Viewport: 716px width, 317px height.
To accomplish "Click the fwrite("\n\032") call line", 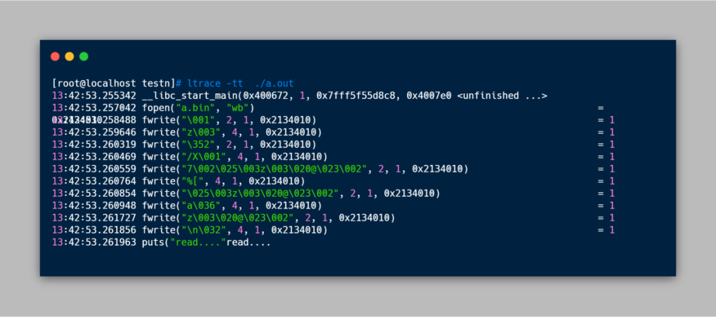I will tap(234, 231).
